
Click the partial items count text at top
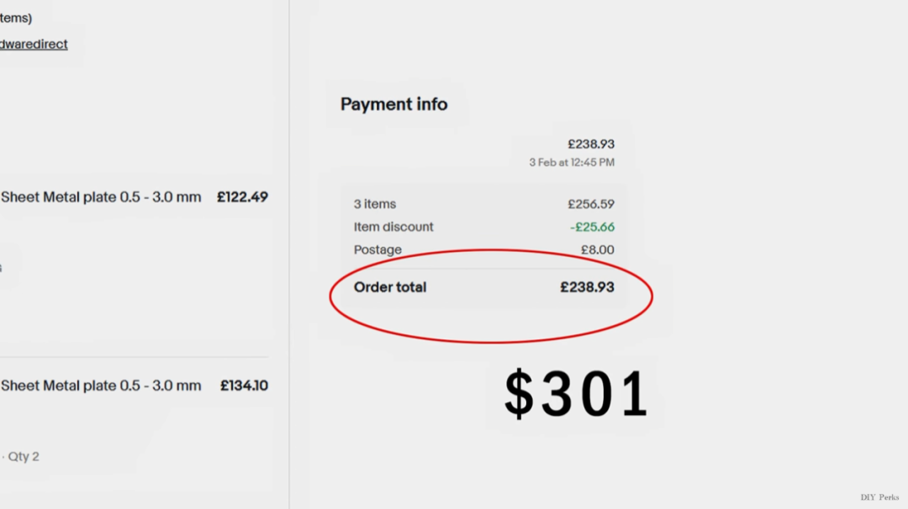pyautogui.click(x=16, y=18)
